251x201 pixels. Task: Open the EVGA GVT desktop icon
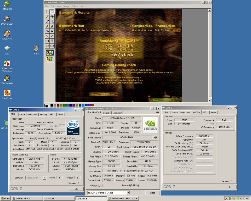[x=7, y=35]
